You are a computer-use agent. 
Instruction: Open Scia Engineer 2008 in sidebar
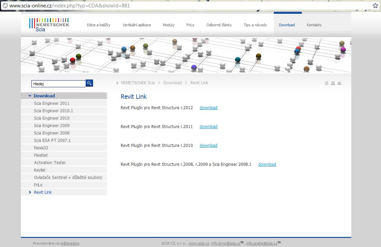[x=64, y=133]
